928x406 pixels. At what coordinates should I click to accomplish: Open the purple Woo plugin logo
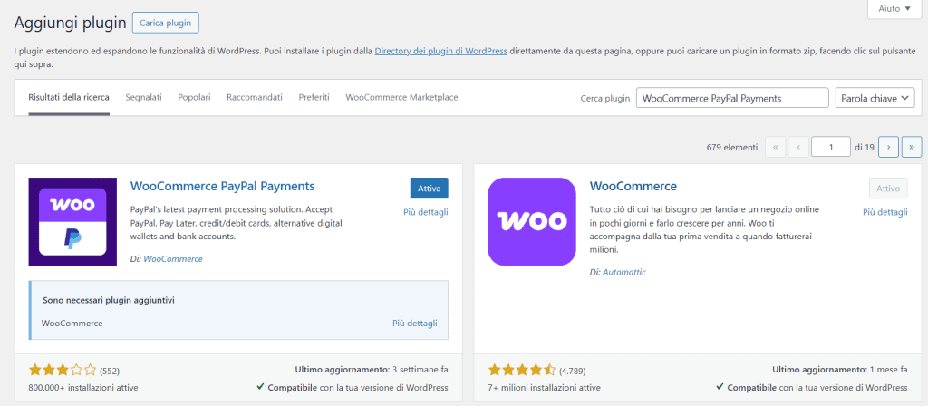pyautogui.click(x=531, y=221)
